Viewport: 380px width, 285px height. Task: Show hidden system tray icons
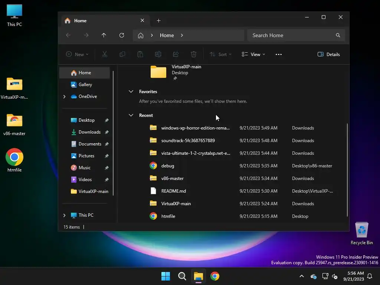[302, 276]
